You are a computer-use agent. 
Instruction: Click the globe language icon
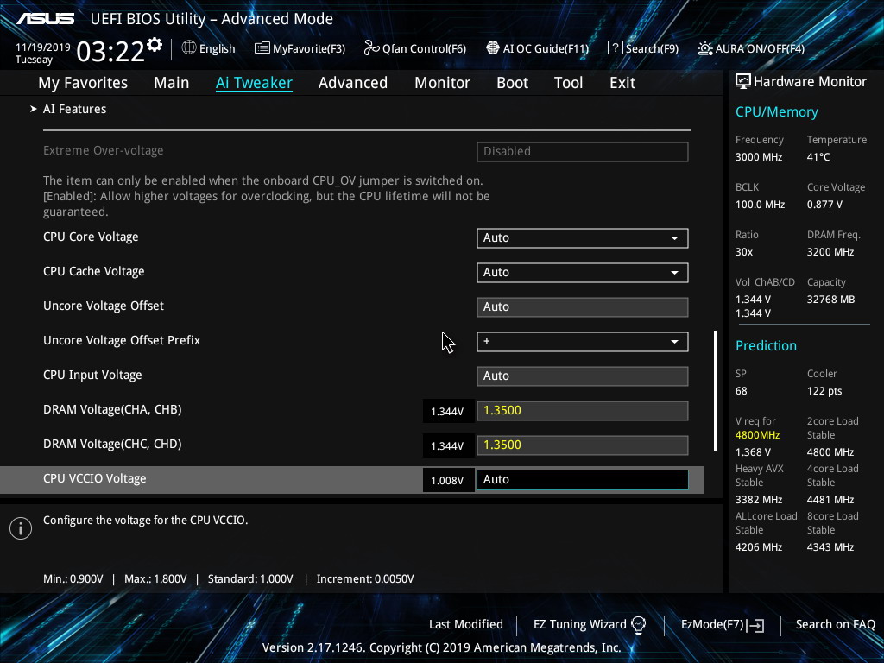pyautogui.click(x=189, y=48)
